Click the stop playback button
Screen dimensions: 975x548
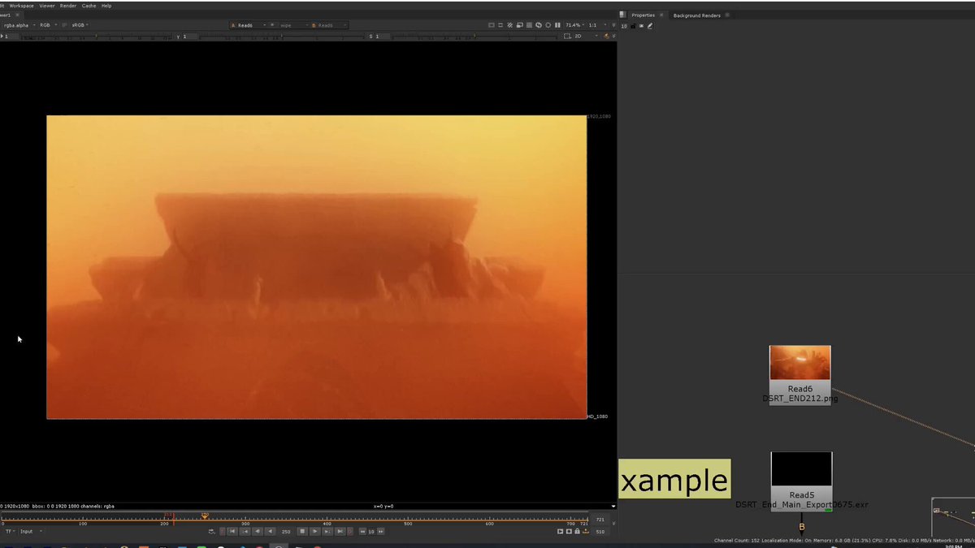(x=301, y=531)
